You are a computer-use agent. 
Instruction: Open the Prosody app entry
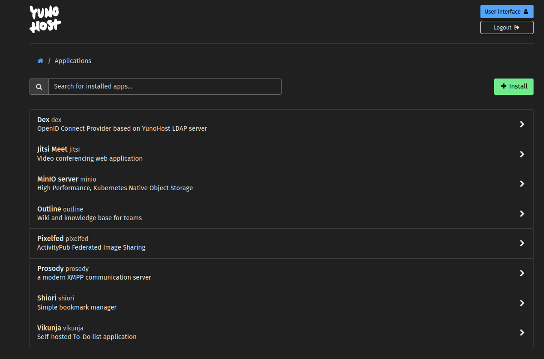pos(282,273)
